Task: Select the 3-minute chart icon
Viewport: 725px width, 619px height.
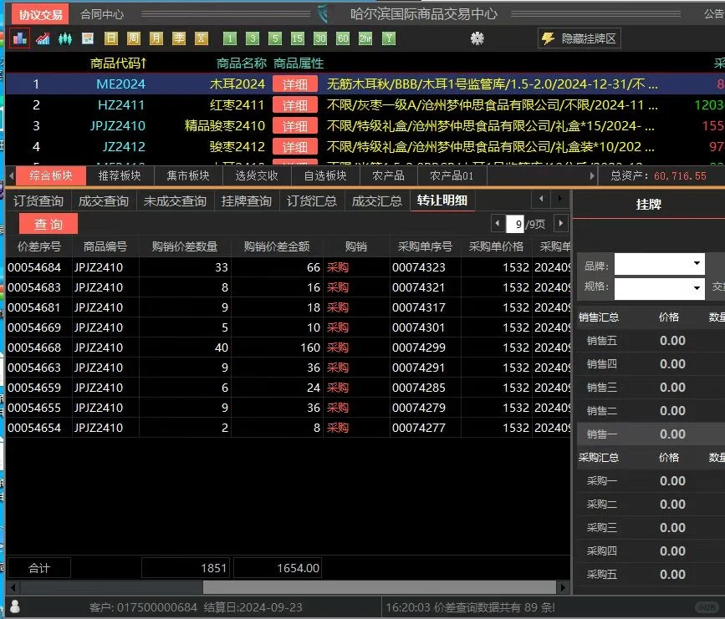Action: (253, 38)
